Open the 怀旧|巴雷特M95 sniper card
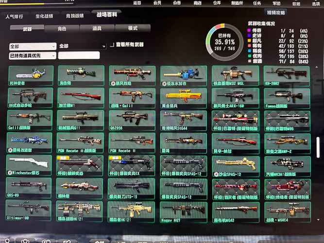This screenshot has width=324, height=243. [287, 121]
